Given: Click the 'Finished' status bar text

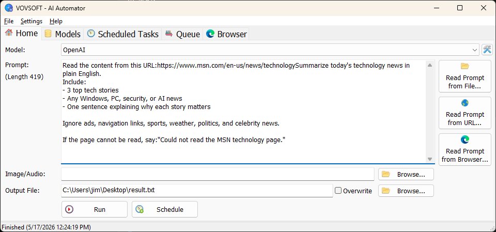Looking at the screenshot, I should [x=46, y=227].
